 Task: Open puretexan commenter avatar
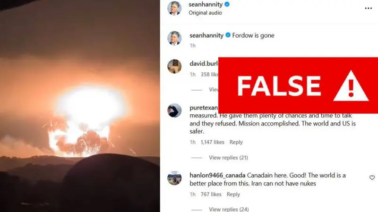pyautogui.click(x=174, y=110)
